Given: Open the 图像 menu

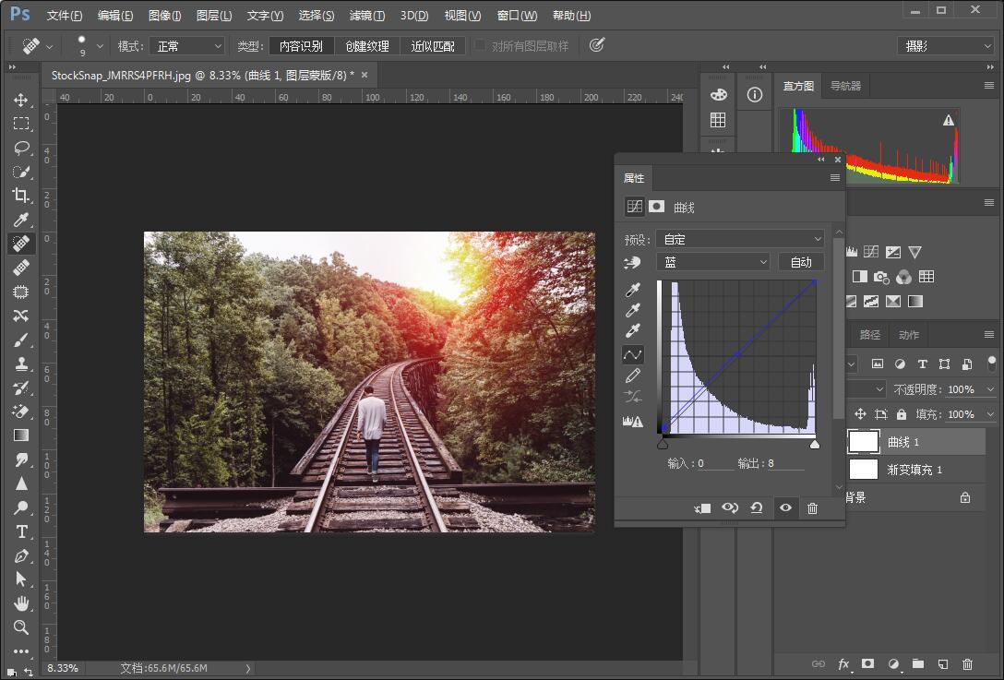Looking at the screenshot, I should click(x=164, y=16).
